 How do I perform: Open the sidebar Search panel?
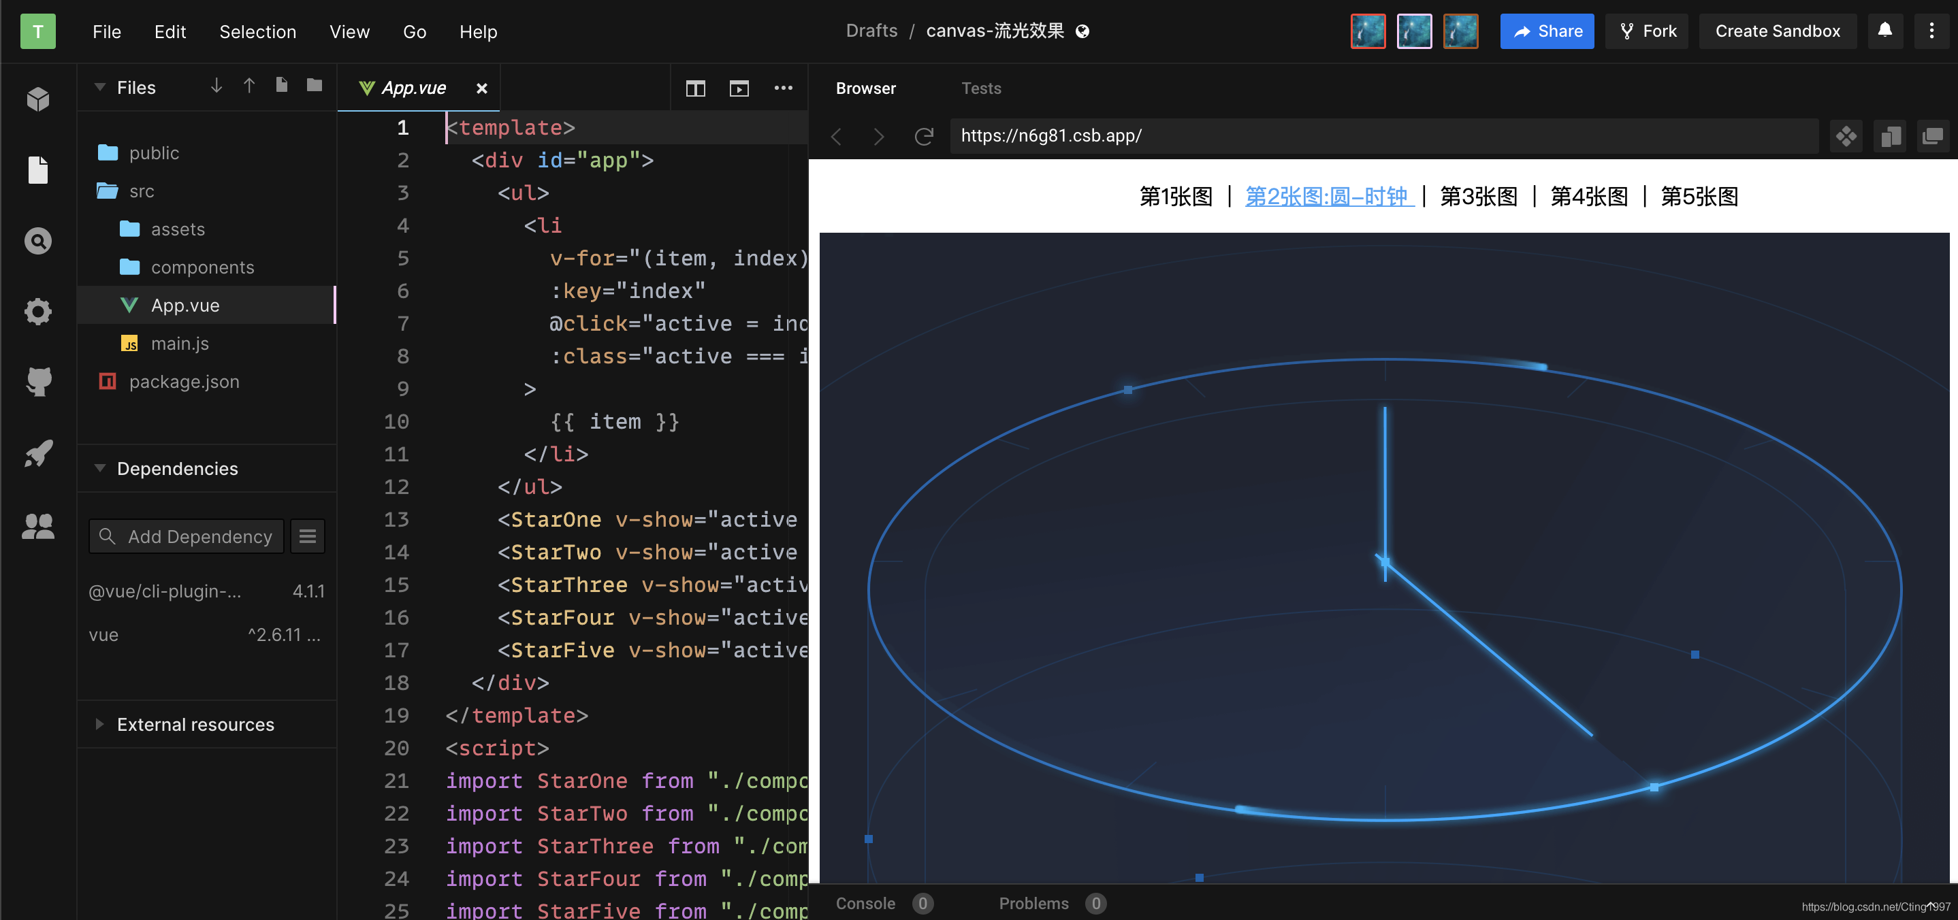click(x=38, y=242)
